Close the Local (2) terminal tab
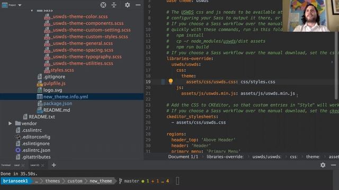 pyautogui.click(x=42, y=165)
